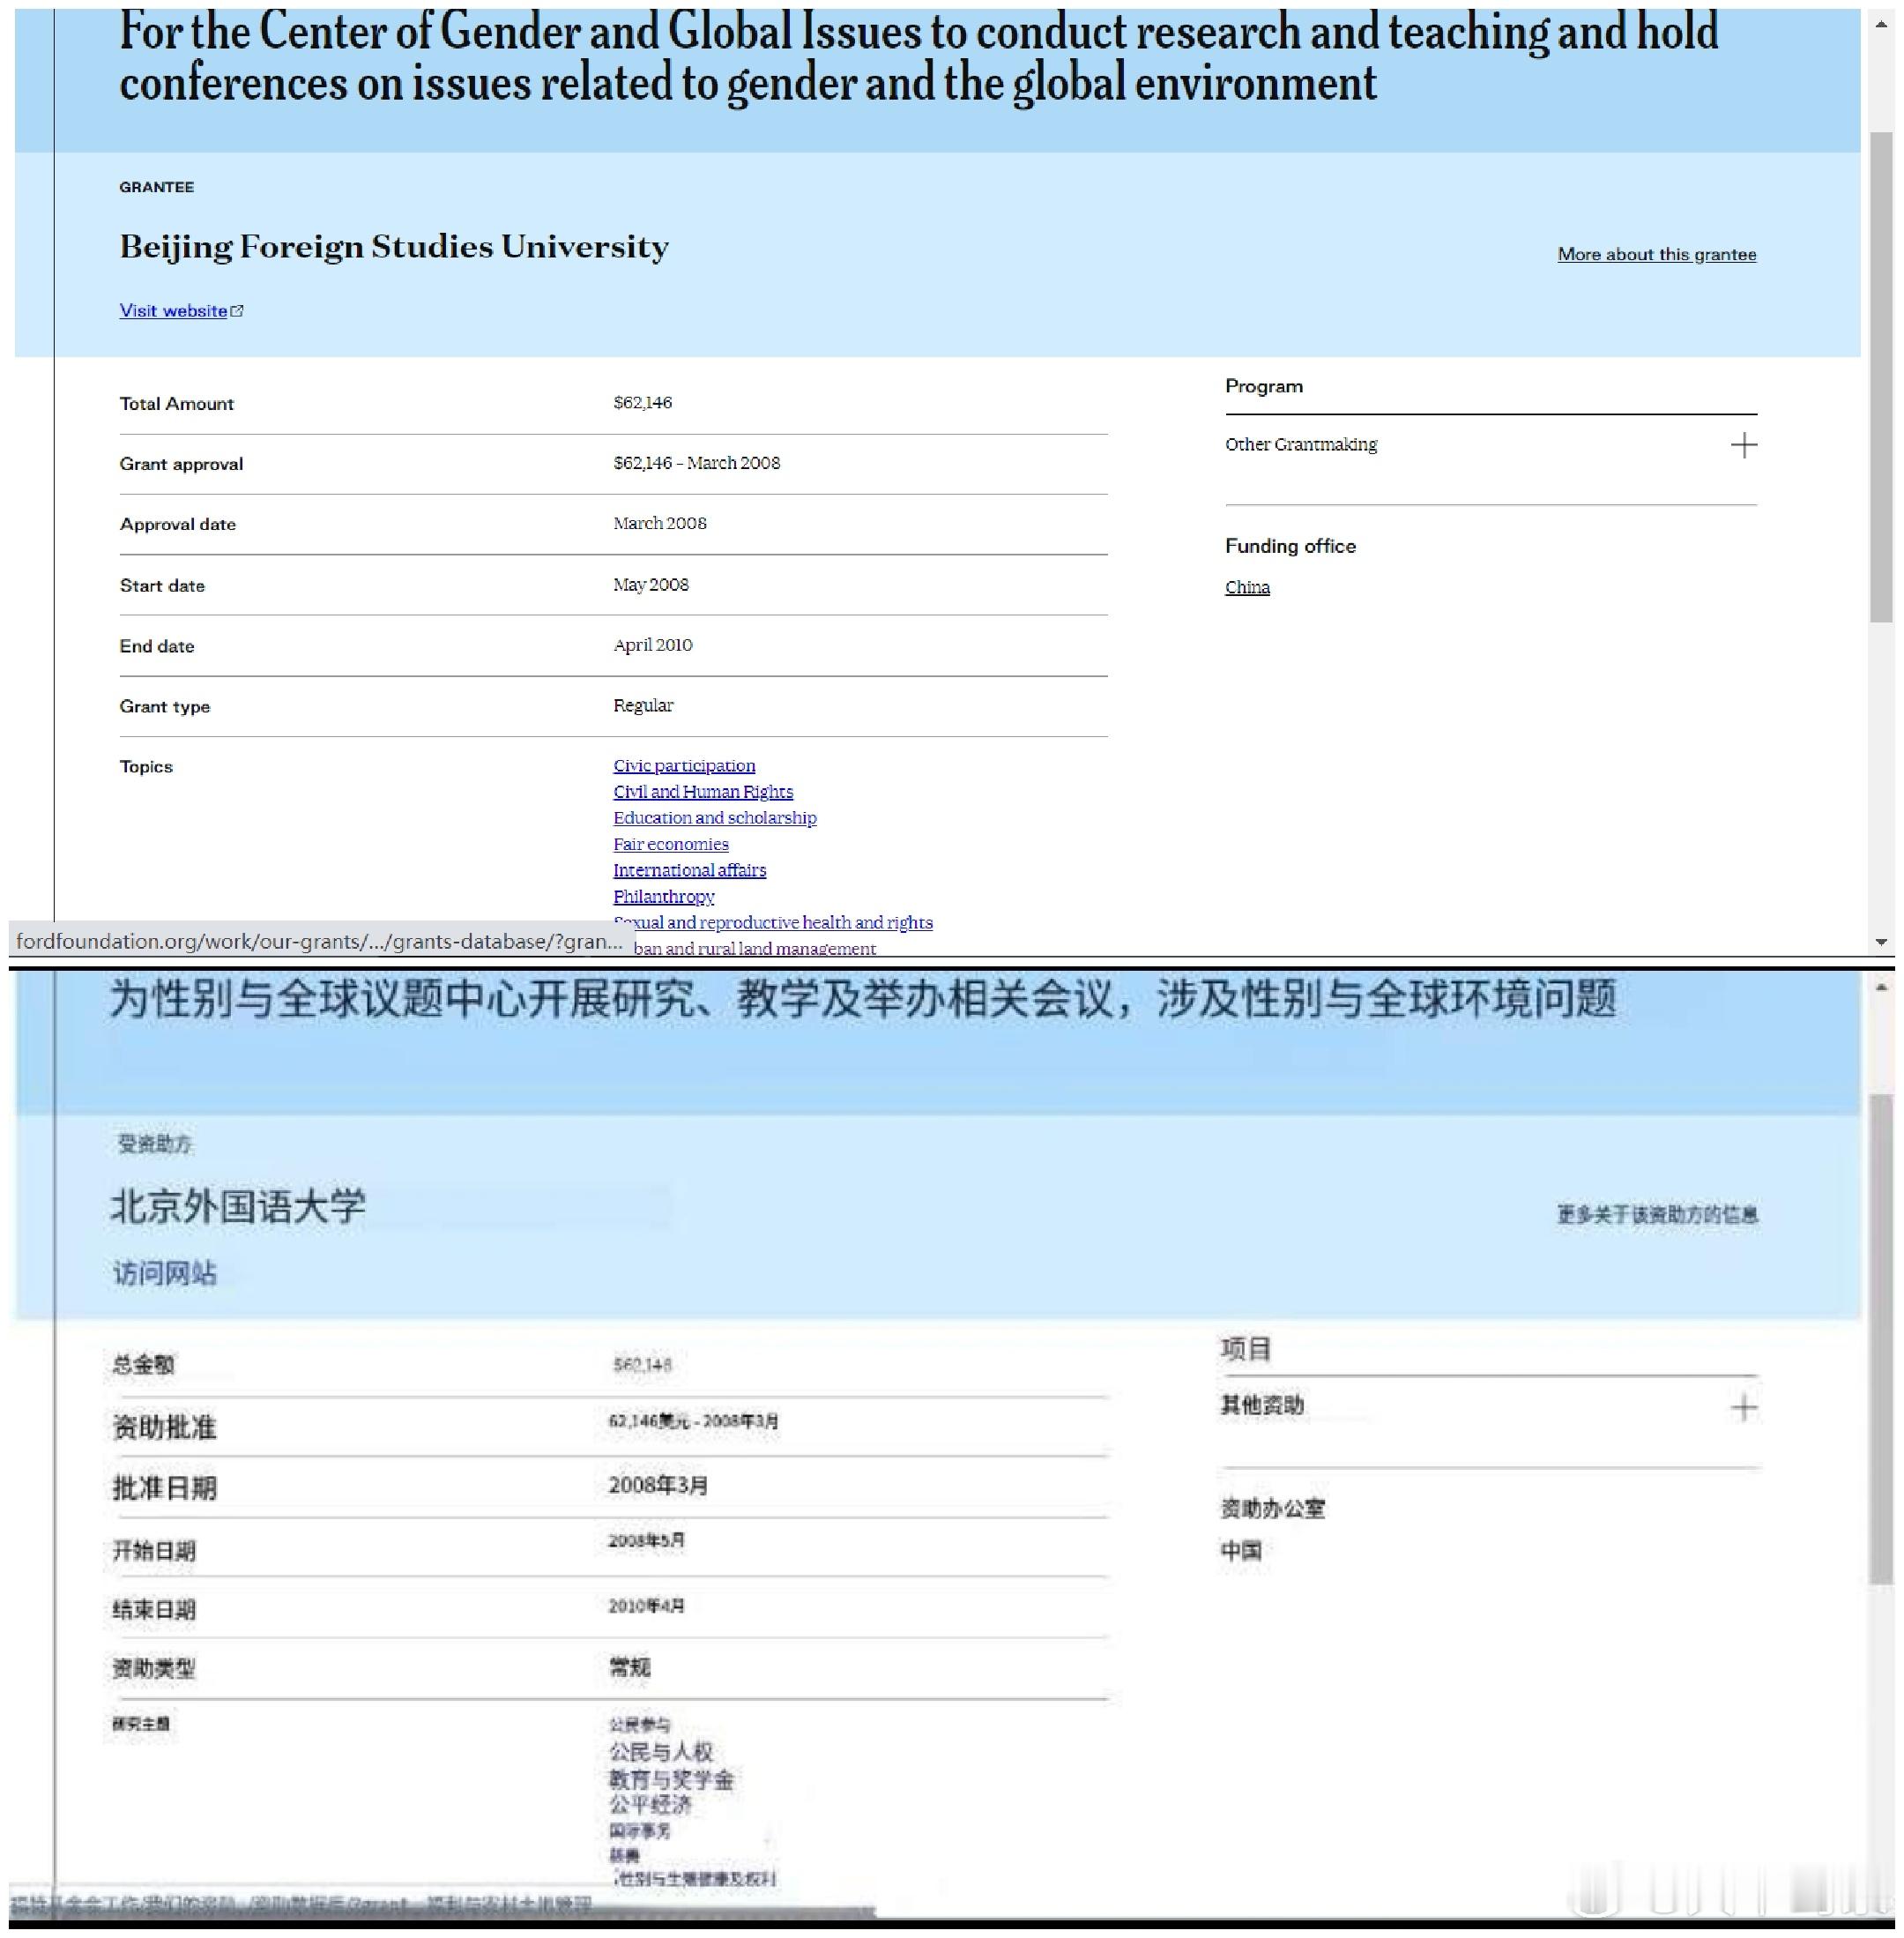The width and height of the screenshot is (1904, 1938).
Task: Click Philanthropy topic link
Action: (663, 896)
